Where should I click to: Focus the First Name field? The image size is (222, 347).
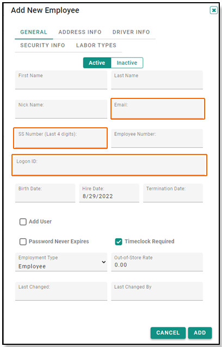click(61, 80)
